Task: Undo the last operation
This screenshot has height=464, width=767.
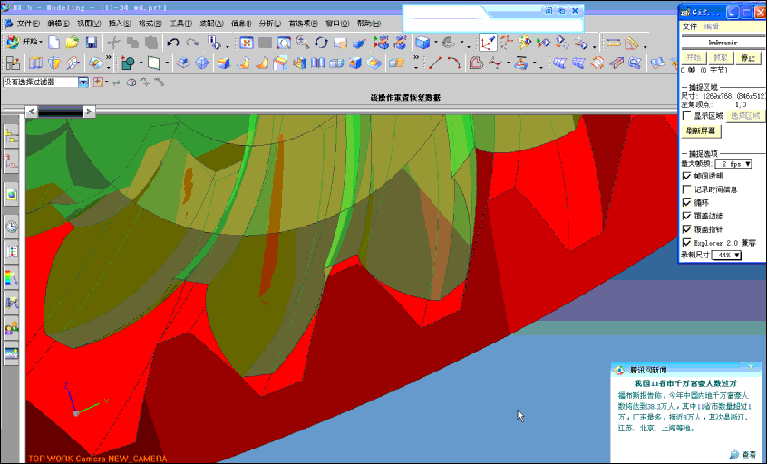Action: pyautogui.click(x=173, y=43)
